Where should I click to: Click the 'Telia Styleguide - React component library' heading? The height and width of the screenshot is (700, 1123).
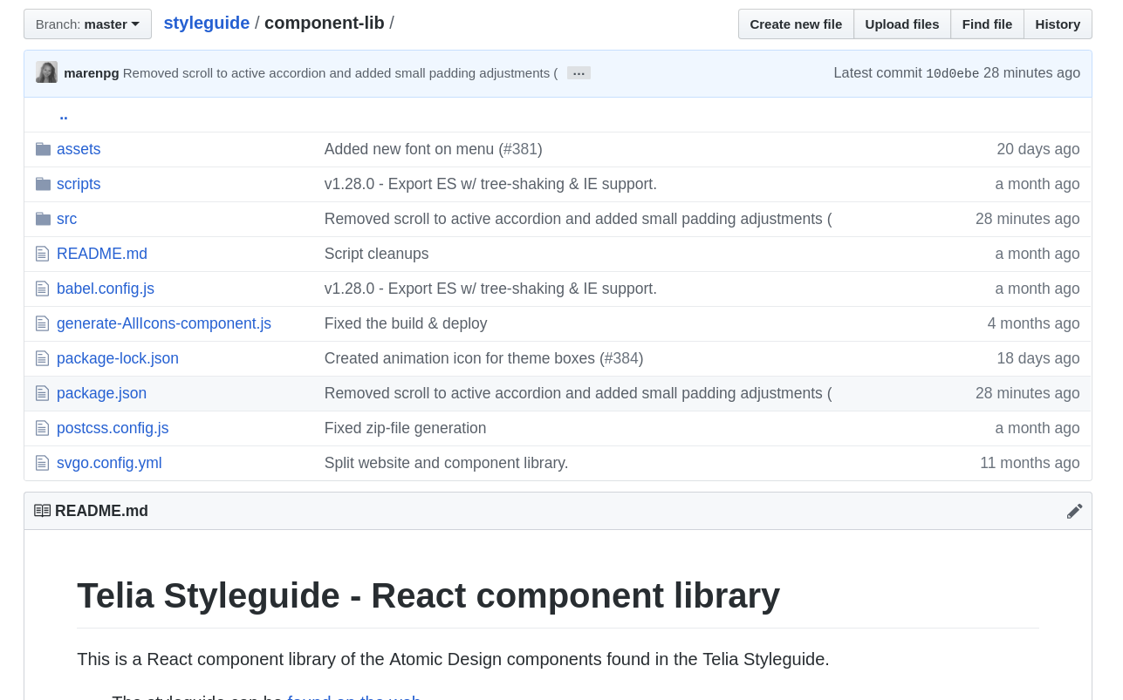(428, 595)
